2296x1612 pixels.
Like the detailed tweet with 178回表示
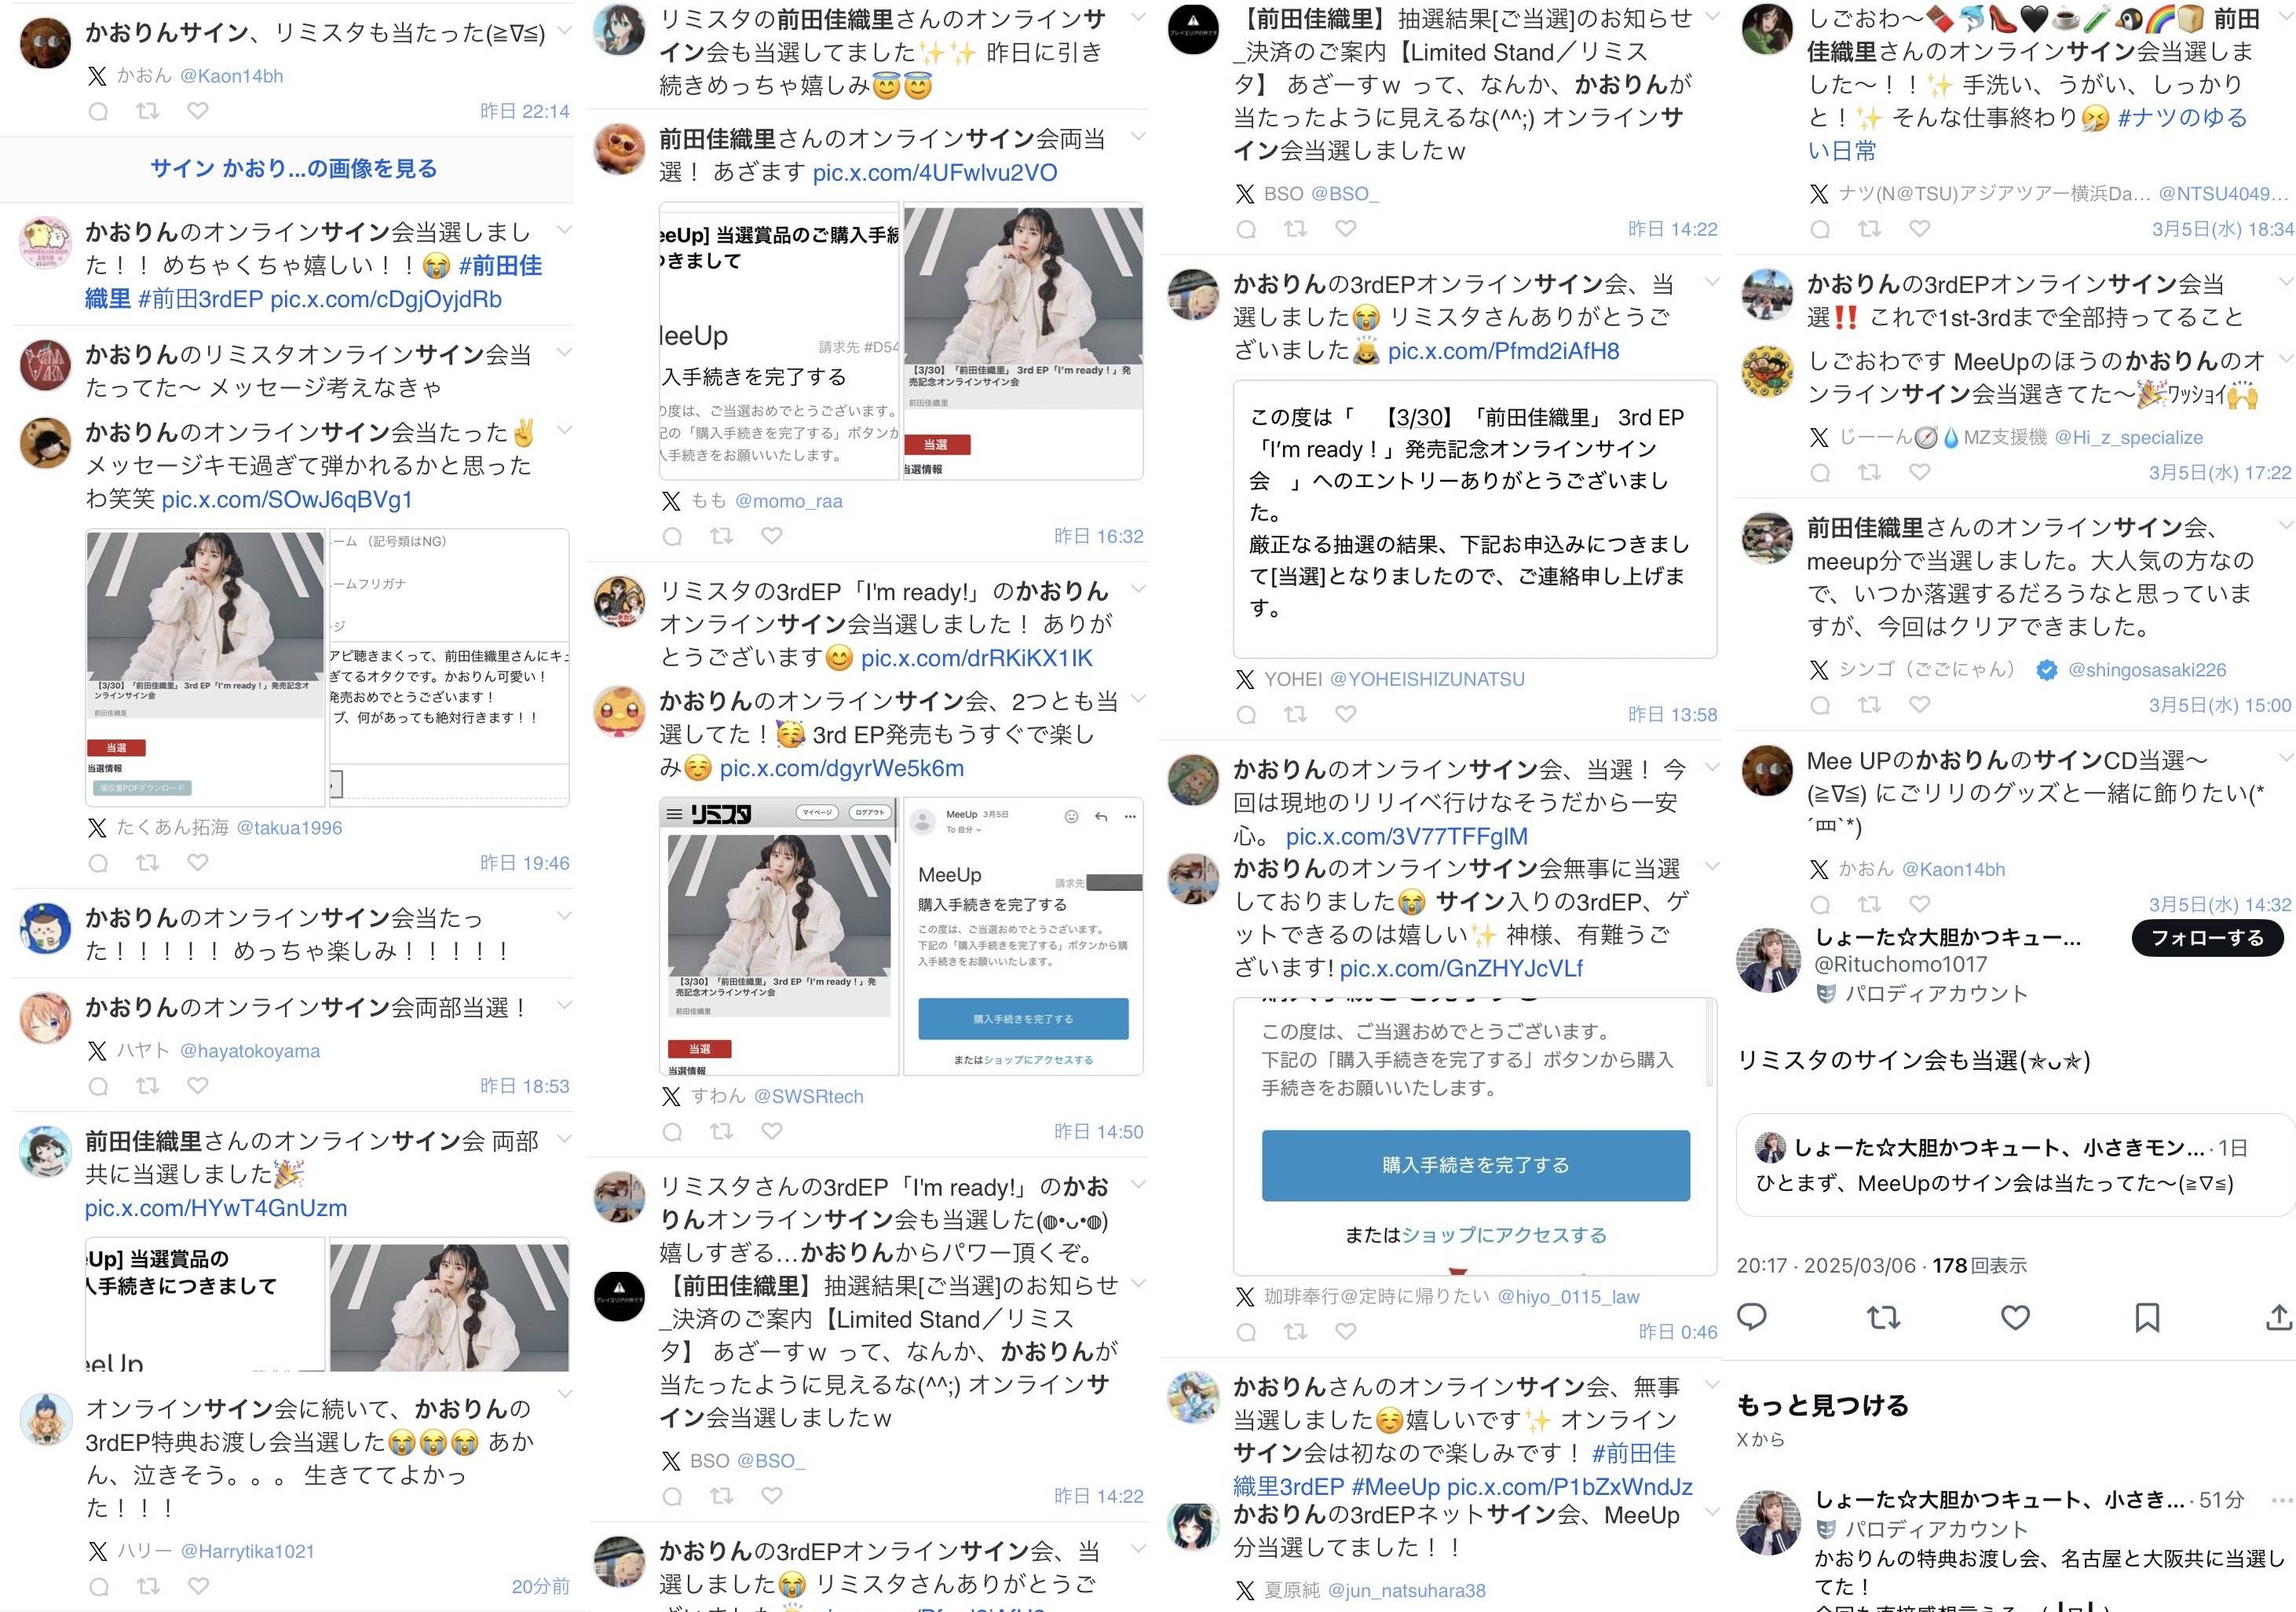2015,1318
